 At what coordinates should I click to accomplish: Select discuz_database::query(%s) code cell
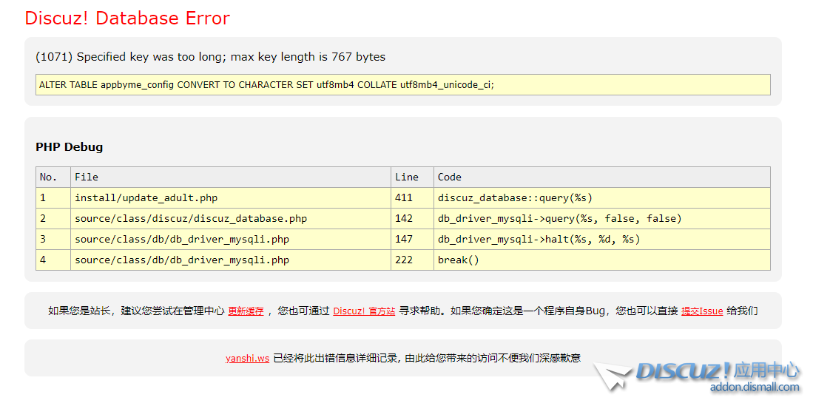click(602, 197)
